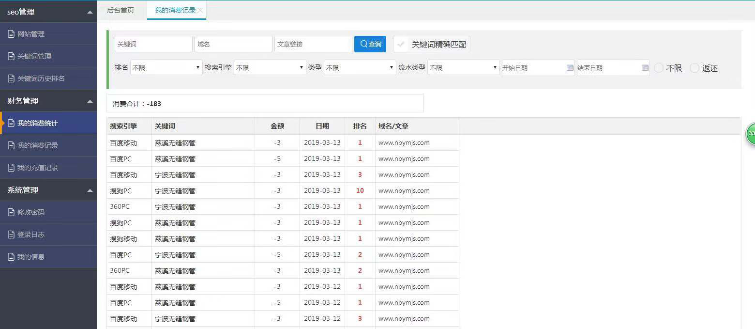Click the document icon beside 关键词历史排名
This screenshot has width=755, height=329.
pos(11,78)
